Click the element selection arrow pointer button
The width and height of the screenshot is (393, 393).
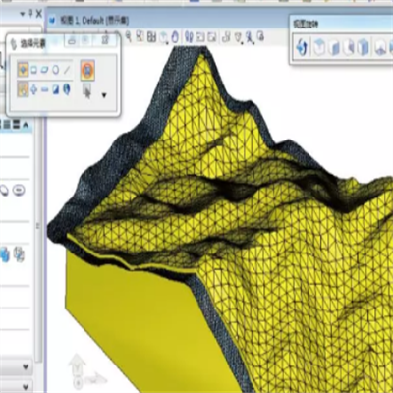[86, 90]
